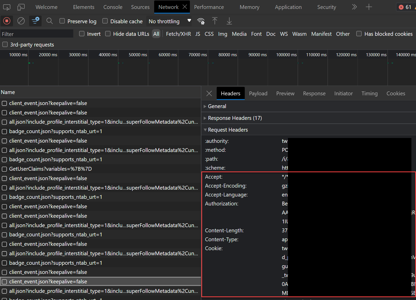Expand the General section

point(217,106)
